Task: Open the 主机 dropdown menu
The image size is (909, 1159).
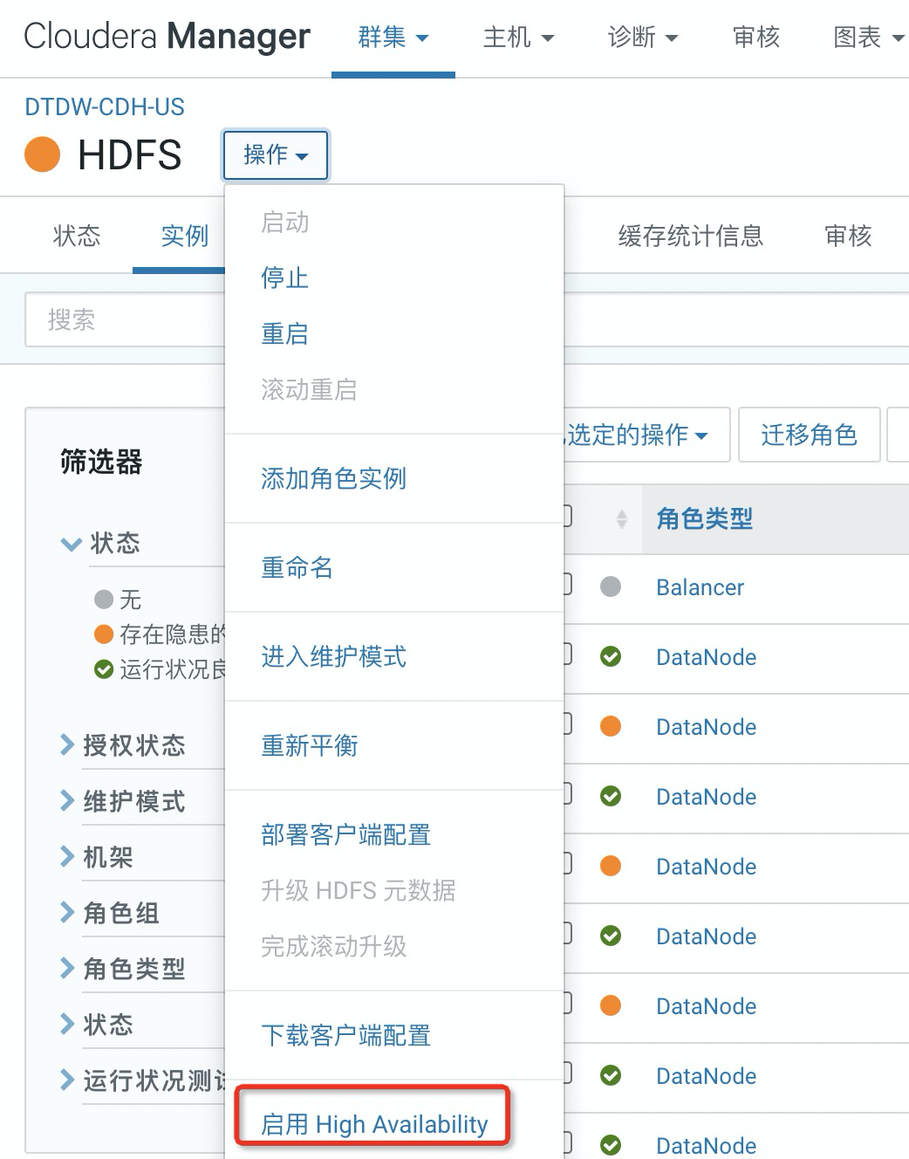Action: [519, 38]
